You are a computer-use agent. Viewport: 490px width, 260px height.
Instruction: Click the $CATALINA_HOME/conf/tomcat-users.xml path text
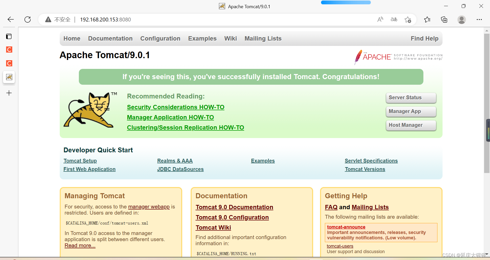click(107, 223)
